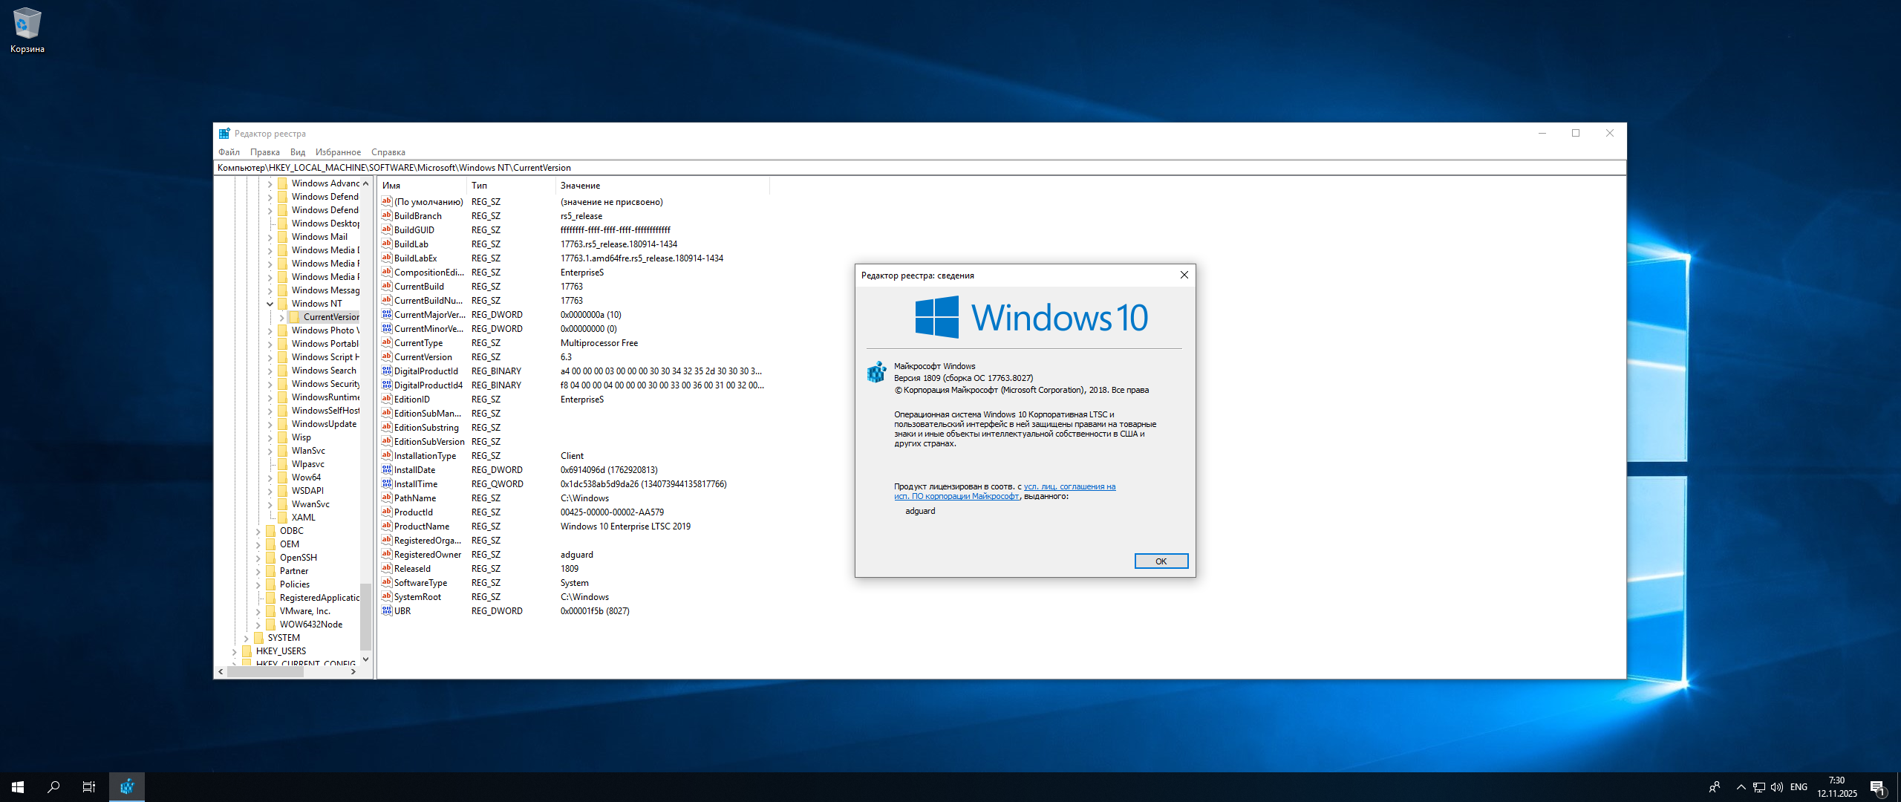The image size is (1901, 802).
Task: Open the Файл menu
Action: pyautogui.click(x=229, y=152)
